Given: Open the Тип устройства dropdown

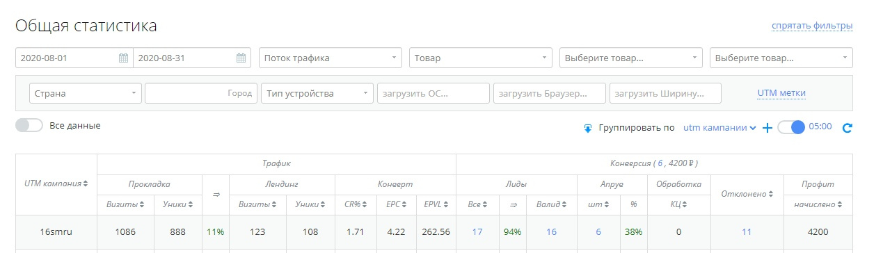Looking at the screenshot, I should click(x=318, y=93).
